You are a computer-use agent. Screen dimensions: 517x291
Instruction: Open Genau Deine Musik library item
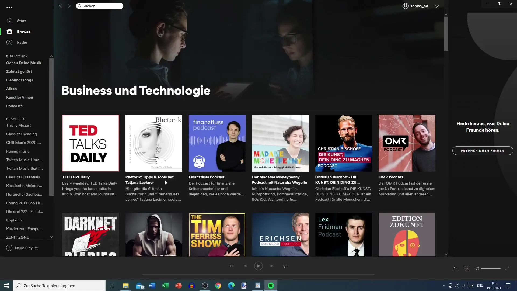(24, 63)
